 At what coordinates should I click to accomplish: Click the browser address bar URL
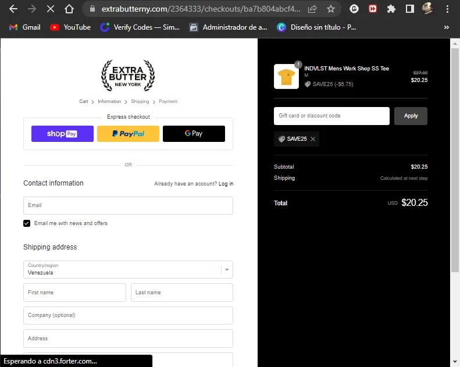pos(201,9)
